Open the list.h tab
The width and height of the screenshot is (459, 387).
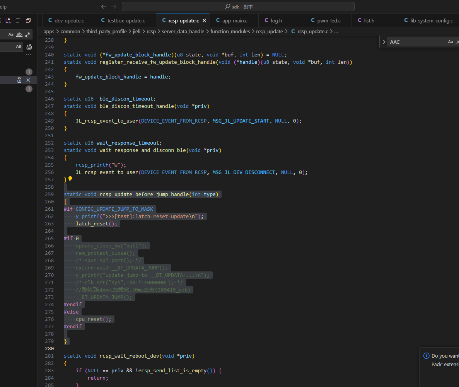click(x=375, y=20)
